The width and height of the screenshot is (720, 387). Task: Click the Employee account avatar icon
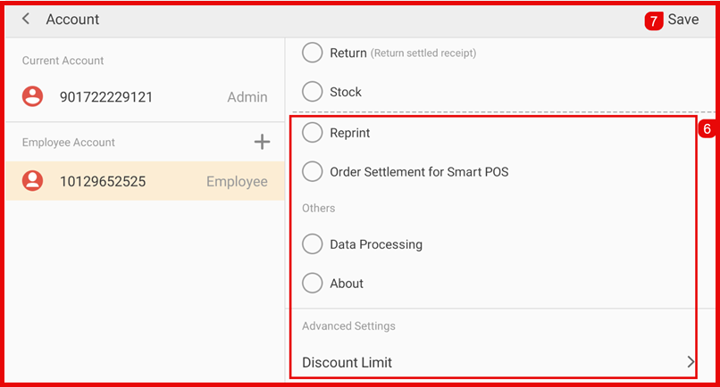[33, 181]
